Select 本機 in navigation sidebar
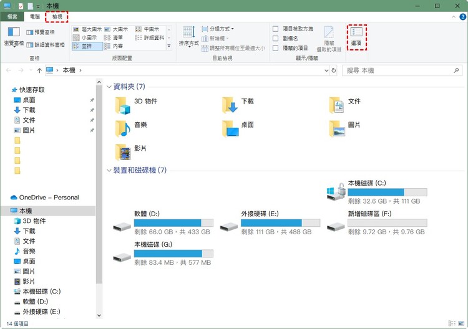 tap(48, 211)
